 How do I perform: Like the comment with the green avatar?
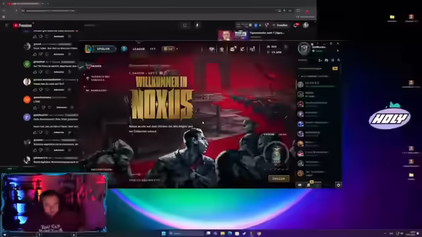click(x=35, y=72)
